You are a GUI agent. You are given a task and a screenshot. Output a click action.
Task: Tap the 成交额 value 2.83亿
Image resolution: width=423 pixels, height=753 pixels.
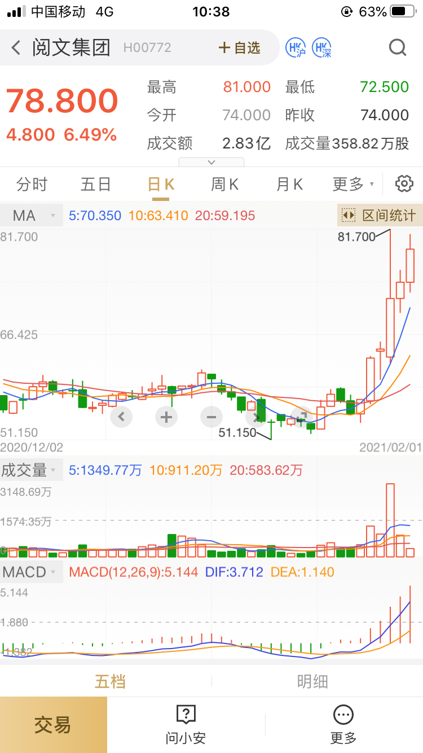pos(246,143)
